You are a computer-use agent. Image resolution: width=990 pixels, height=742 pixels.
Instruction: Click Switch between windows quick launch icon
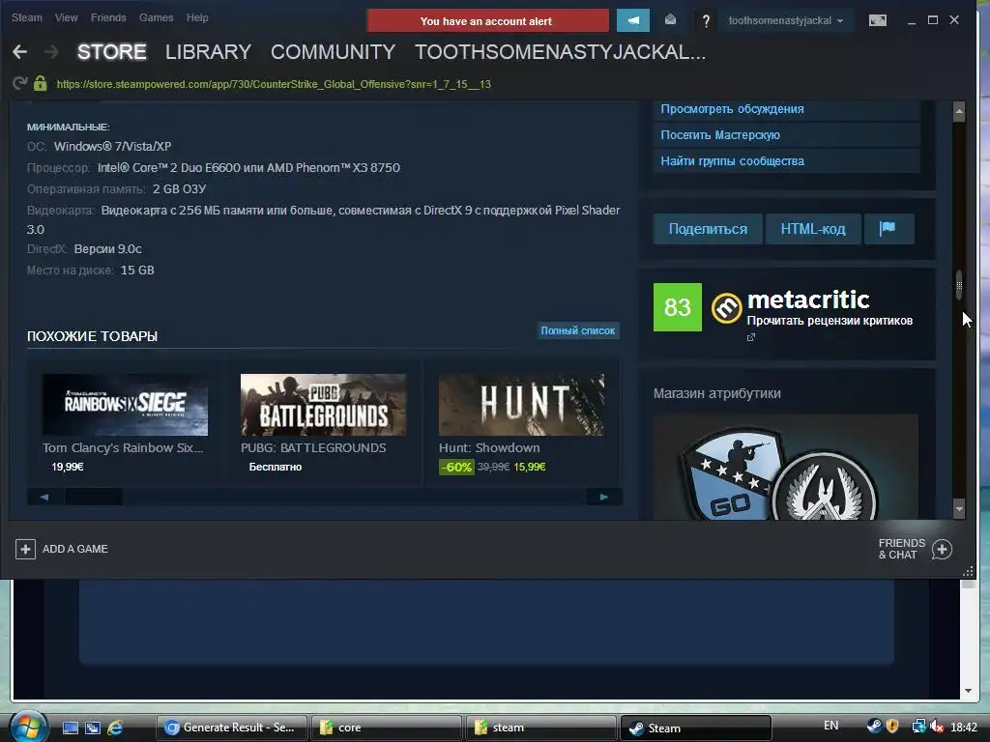[x=93, y=728]
